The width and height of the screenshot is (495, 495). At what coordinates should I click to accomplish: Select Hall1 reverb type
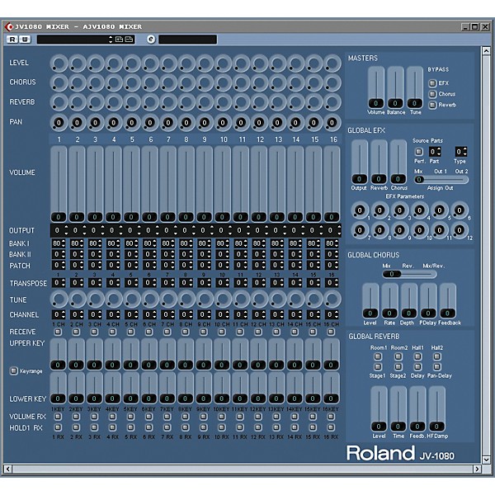point(417,356)
